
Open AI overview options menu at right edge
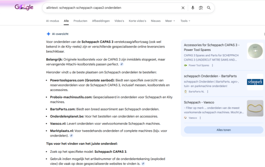point(264,34)
